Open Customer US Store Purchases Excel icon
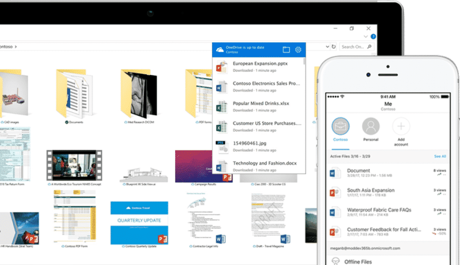Viewport: 460px width, 265px height. coord(222,127)
